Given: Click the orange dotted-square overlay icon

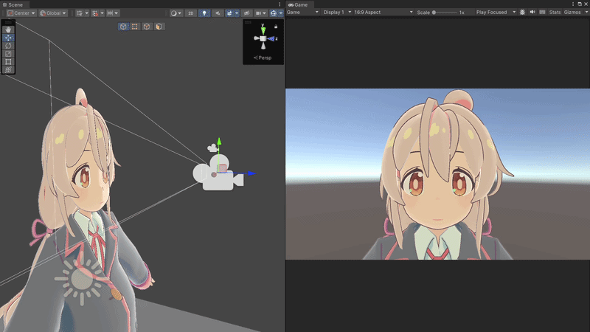Looking at the screenshot, I should click(135, 27).
